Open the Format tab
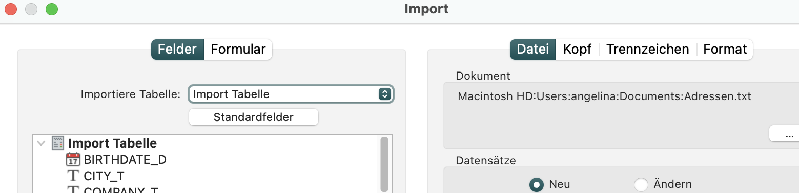Screen dimensions: 799x193 click(725, 50)
